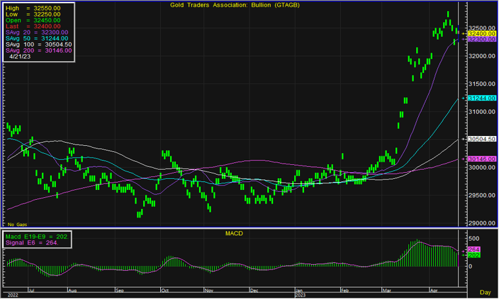The height and width of the screenshot is (299, 499).
Task: Select the Macd E19-E9 legend line
Action: pos(36,236)
